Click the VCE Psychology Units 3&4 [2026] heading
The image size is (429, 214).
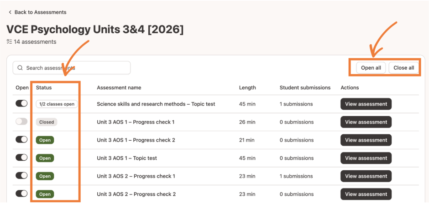point(95,30)
